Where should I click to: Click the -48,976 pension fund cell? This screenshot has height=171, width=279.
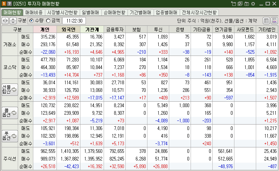pyautogui.click(x=223, y=166)
